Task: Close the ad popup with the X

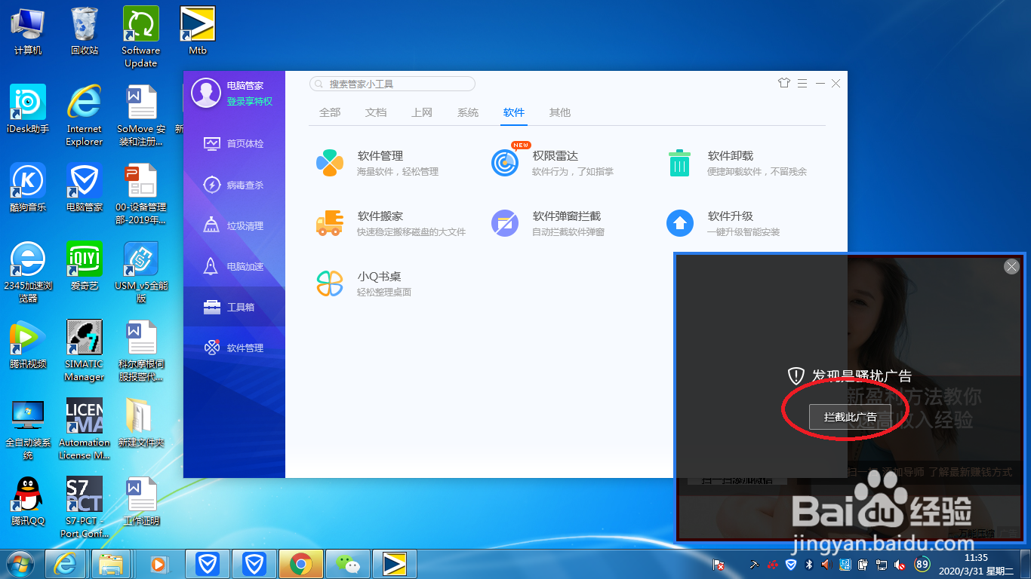Action: (1011, 266)
